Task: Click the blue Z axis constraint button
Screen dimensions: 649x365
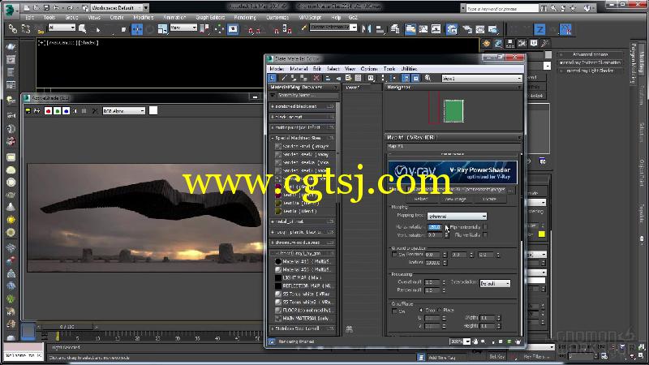Action: click(x=539, y=29)
